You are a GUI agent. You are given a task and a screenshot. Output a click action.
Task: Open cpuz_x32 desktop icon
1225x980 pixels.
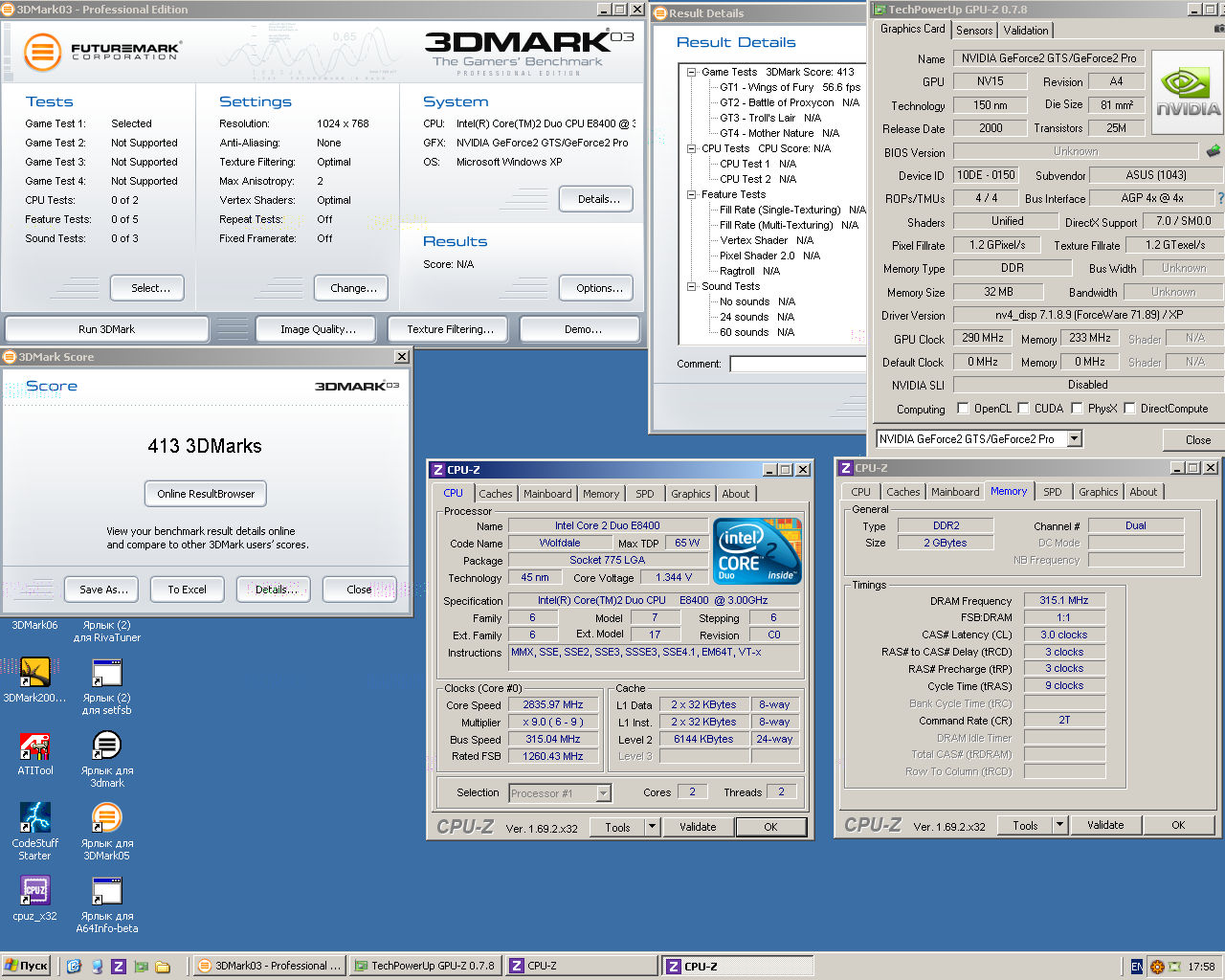pos(34,899)
